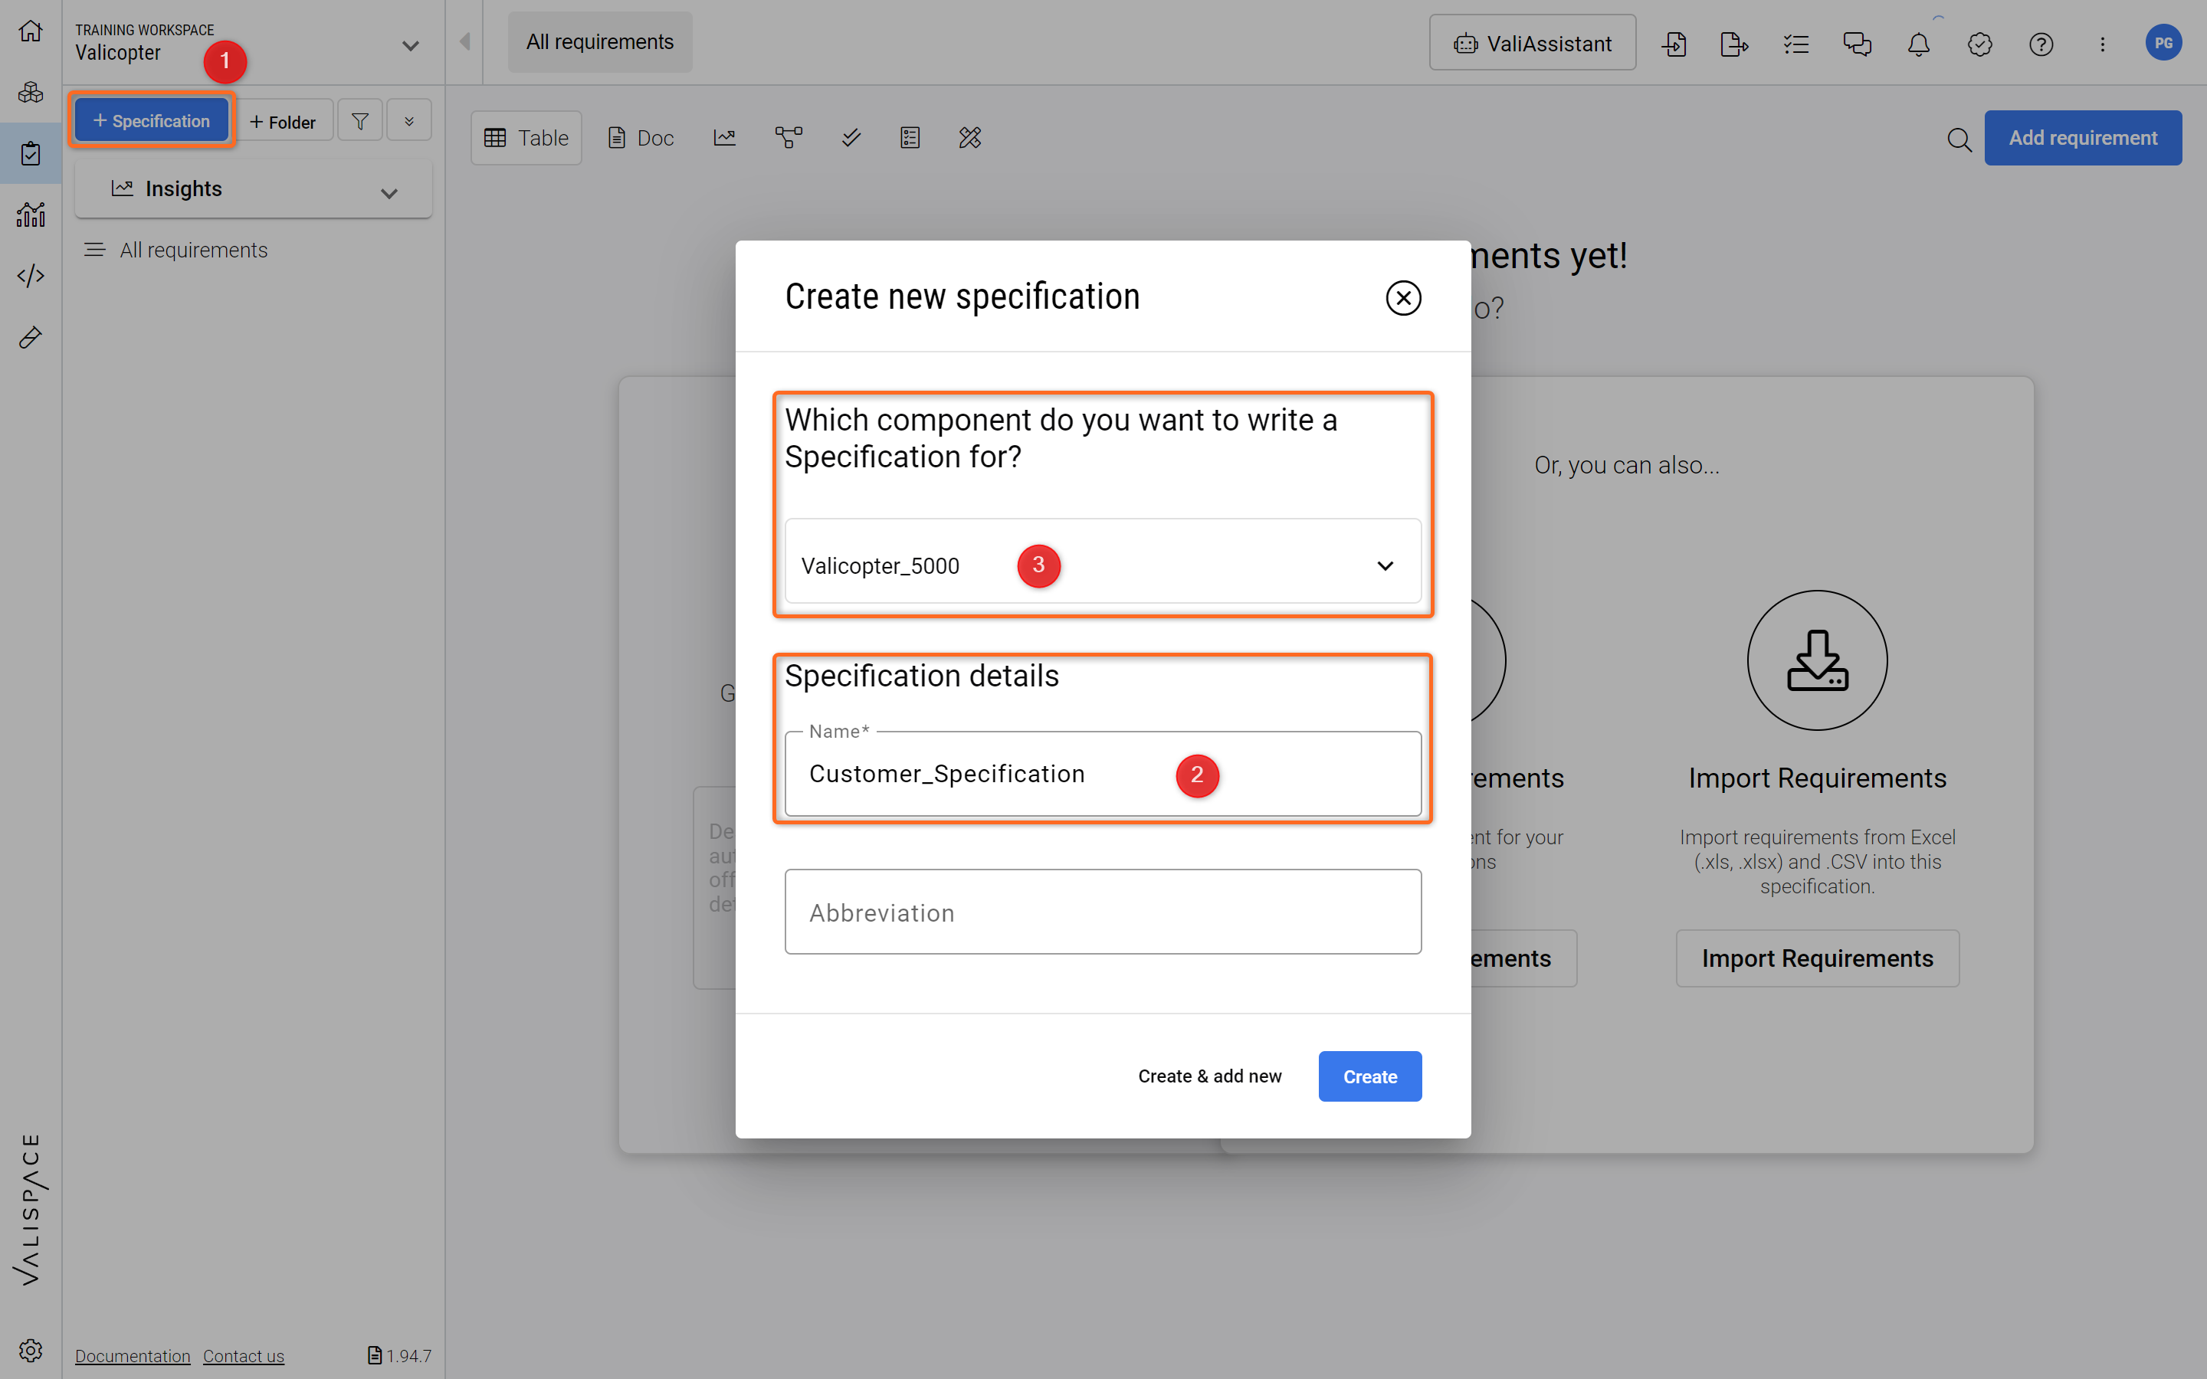
Task: Click Create & add new
Action: point(1209,1076)
